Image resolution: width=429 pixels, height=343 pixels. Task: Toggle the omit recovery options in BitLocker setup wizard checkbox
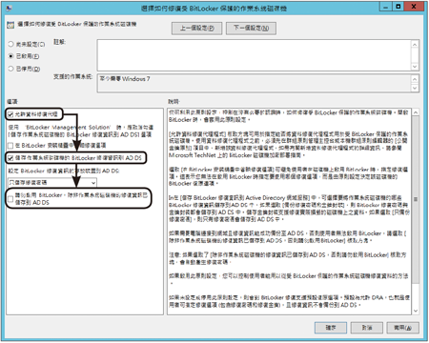click(10, 146)
